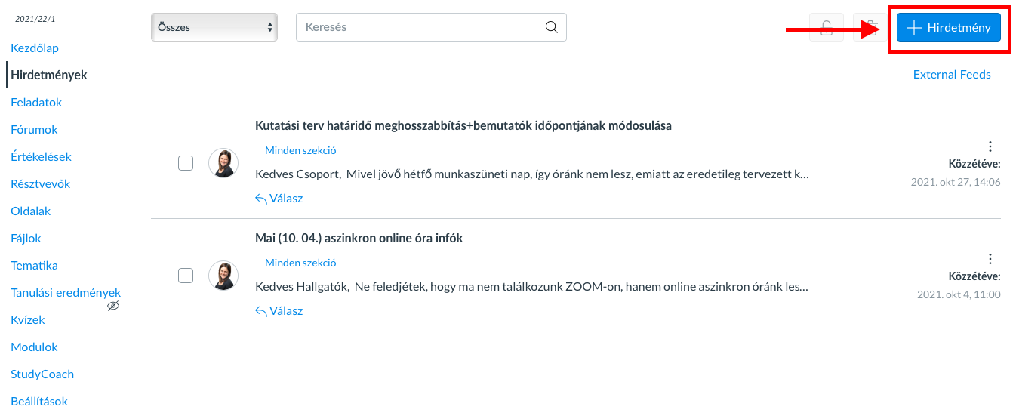1016x419 pixels.
Task: Click the lock announcements icon button
Action: [x=827, y=27]
